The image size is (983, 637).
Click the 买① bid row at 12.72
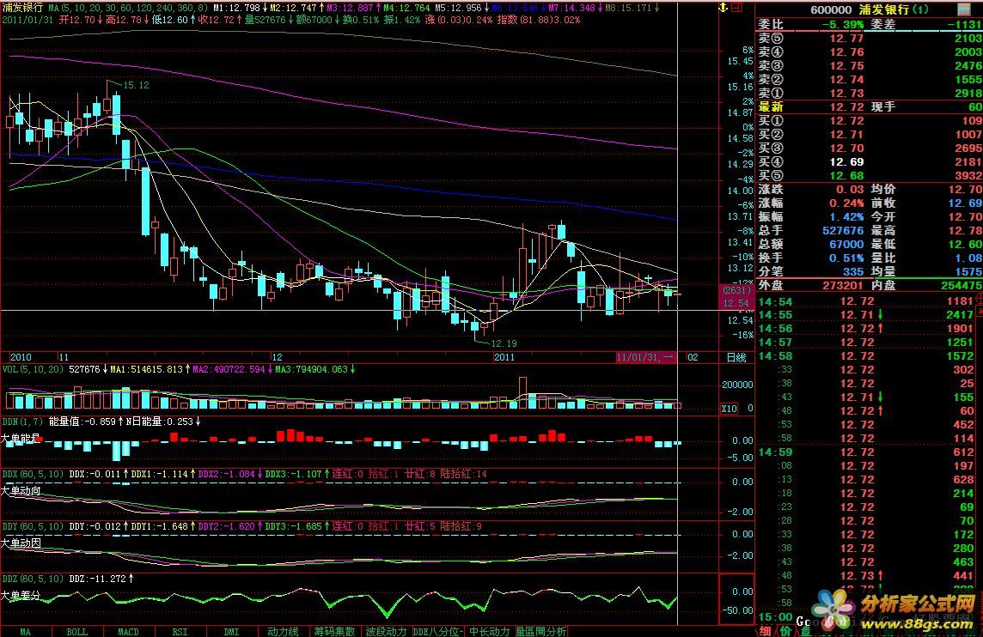[x=870, y=121]
